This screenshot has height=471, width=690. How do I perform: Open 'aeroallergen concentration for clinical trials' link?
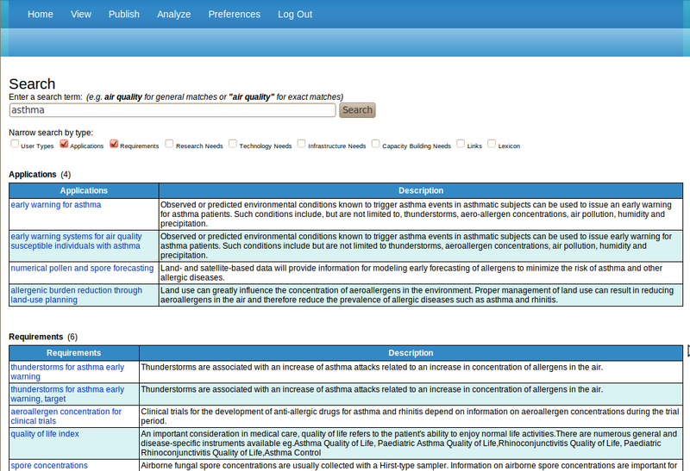pos(66,417)
